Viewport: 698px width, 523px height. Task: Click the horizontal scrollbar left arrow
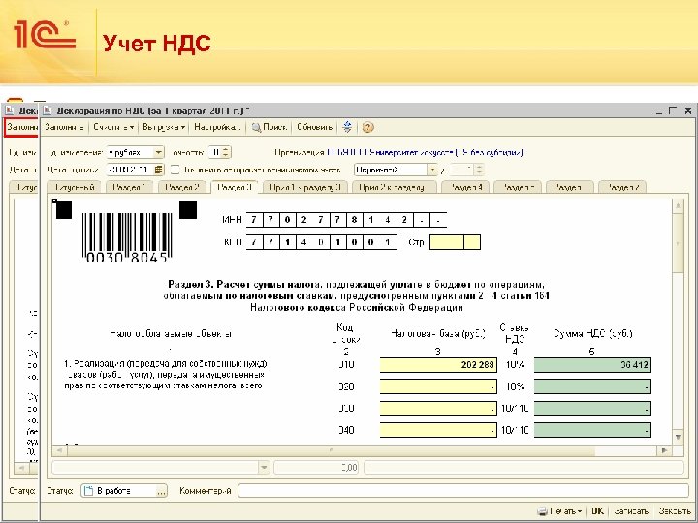[x=60, y=451]
